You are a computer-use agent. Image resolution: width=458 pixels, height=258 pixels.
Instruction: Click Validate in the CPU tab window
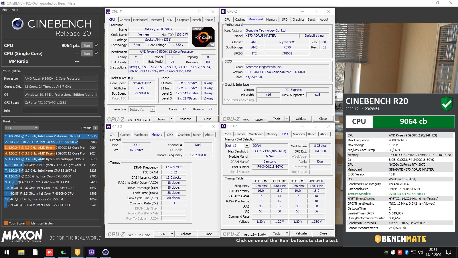click(185, 119)
